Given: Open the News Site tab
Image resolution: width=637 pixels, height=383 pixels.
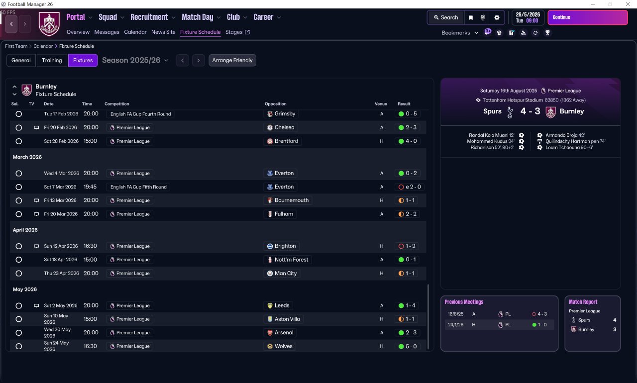Looking at the screenshot, I should coord(163,32).
